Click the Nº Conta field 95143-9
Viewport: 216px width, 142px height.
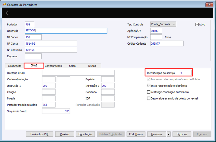coord(51,44)
